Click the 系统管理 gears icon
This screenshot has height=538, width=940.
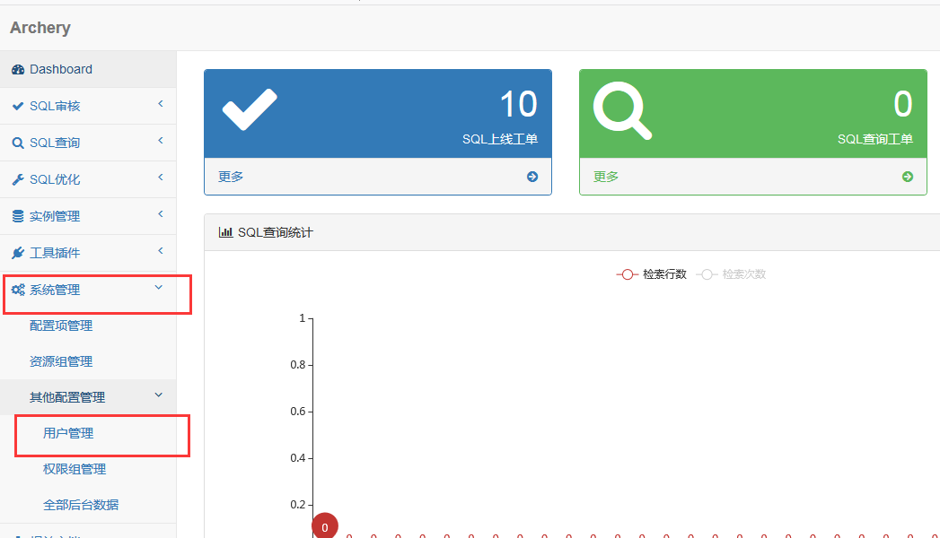[18, 290]
